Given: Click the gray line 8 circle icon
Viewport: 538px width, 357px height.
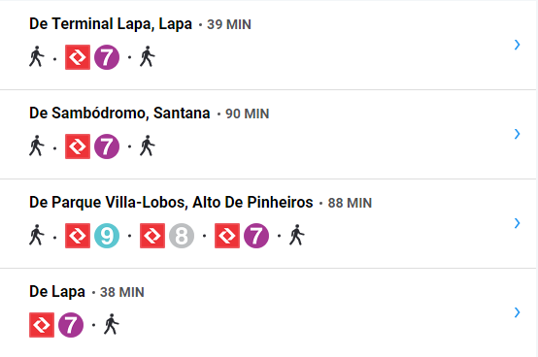Looking at the screenshot, I should 182,236.
